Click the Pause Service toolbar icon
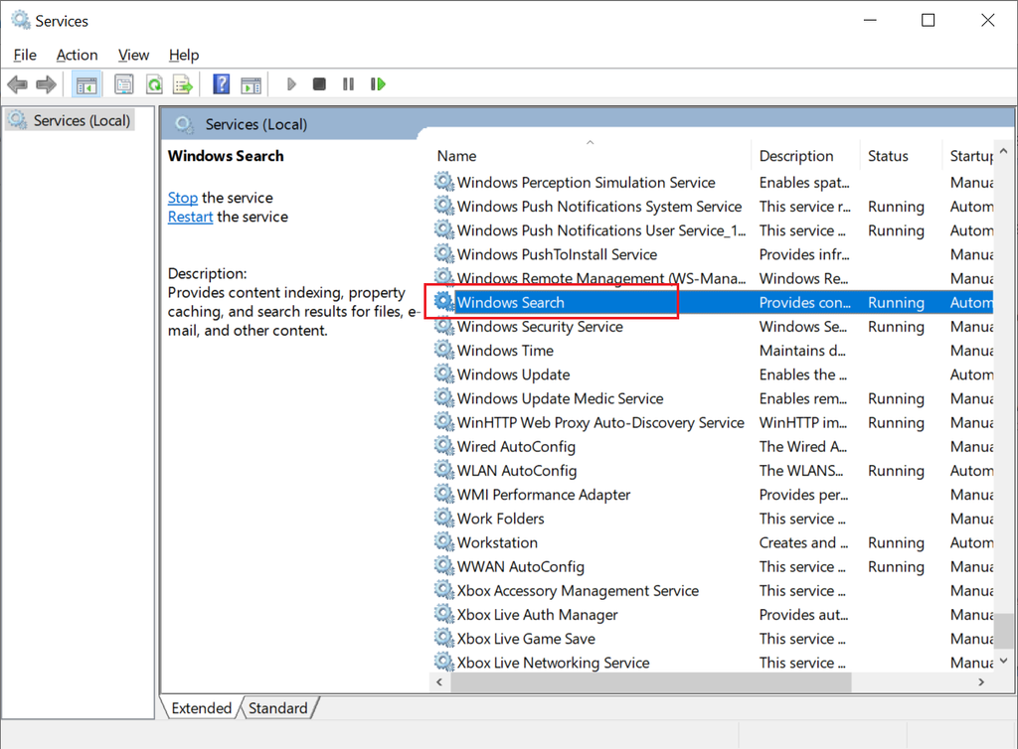 (348, 84)
